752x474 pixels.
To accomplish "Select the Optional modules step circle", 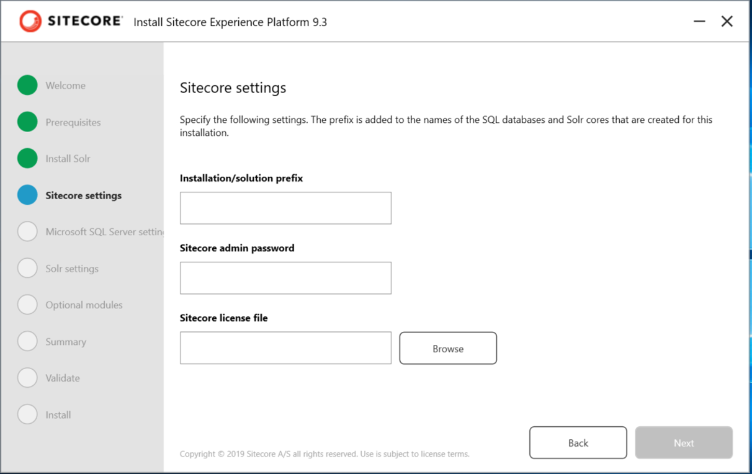I will point(27,305).
